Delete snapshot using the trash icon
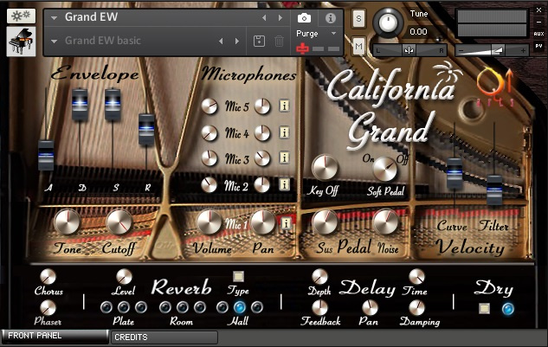The image size is (548, 347). 279,41
